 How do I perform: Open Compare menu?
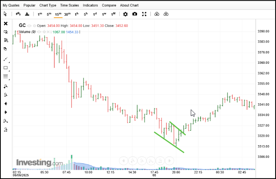pyautogui.click(x=109, y=5)
